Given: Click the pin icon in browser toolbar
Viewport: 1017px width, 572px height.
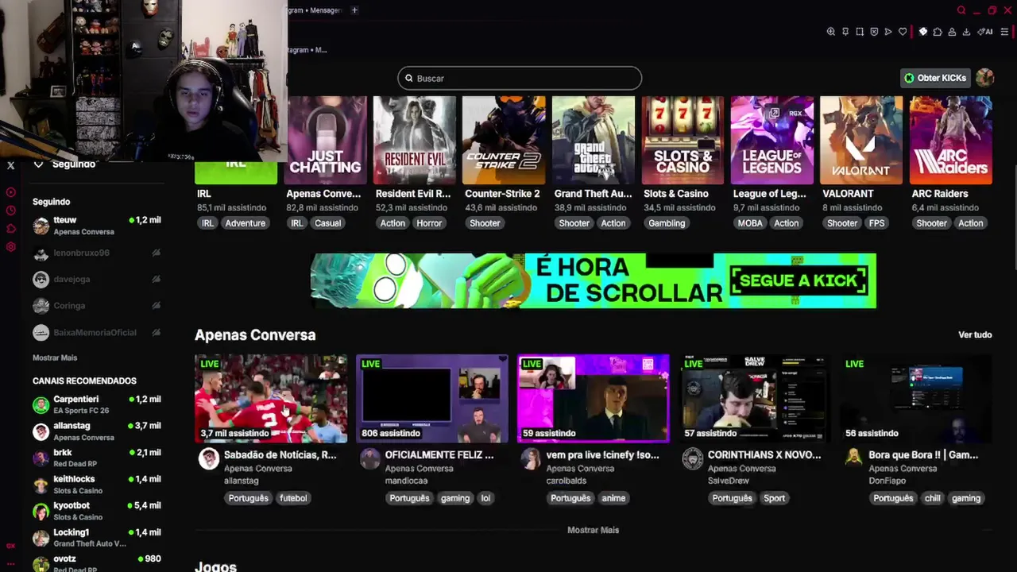Looking at the screenshot, I should pos(845,32).
